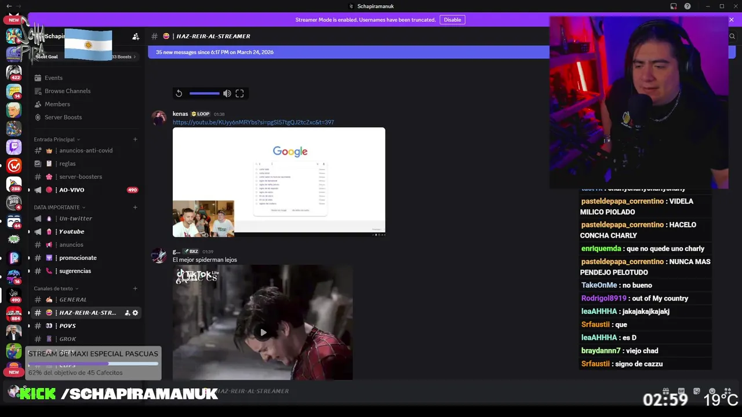742x417 pixels.
Task: Click the kenas username
Action: click(x=180, y=114)
